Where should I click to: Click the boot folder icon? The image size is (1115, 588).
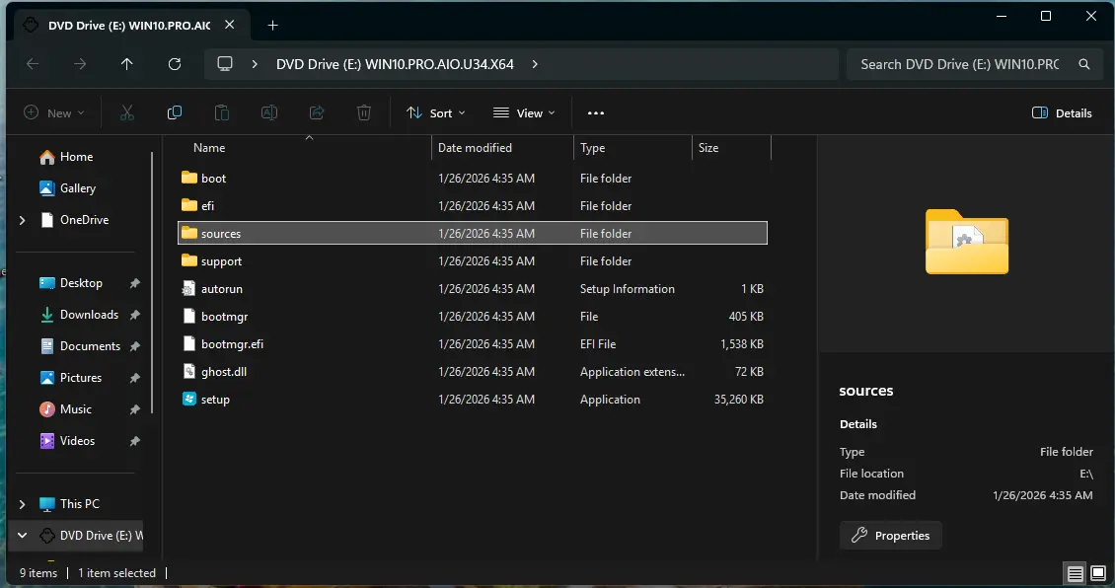pyautogui.click(x=189, y=178)
